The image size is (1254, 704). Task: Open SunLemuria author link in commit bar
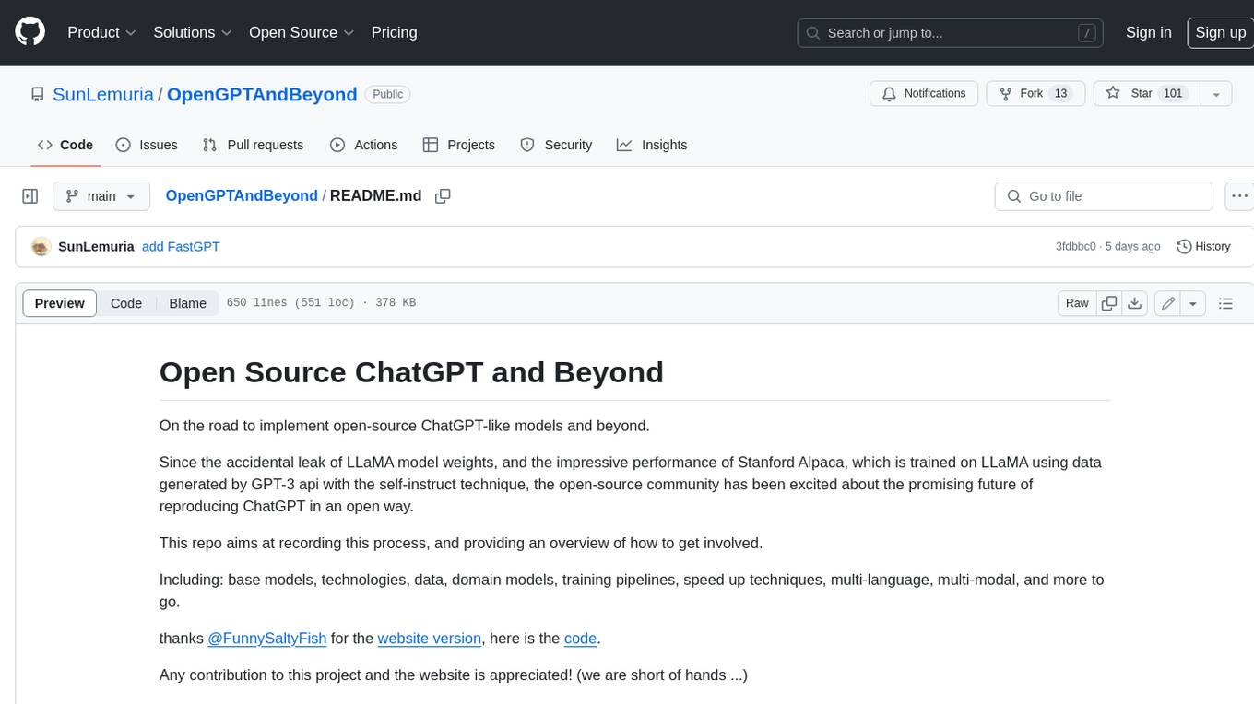tap(96, 247)
